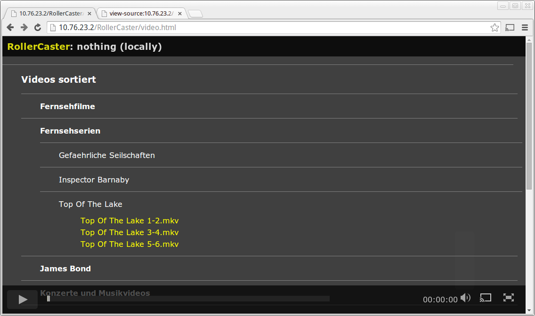
Task: Open the Cast icon in the browser toolbar
Action: point(510,28)
